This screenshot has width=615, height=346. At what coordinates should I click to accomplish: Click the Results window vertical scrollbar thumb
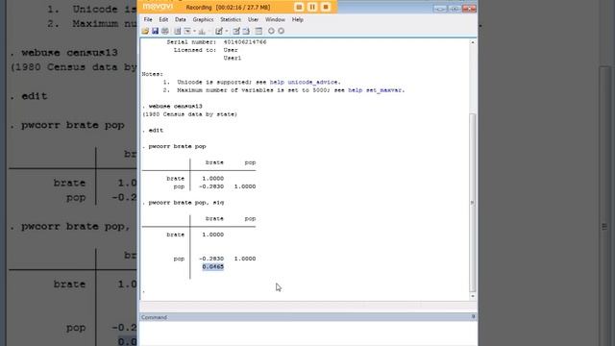coord(473,202)
